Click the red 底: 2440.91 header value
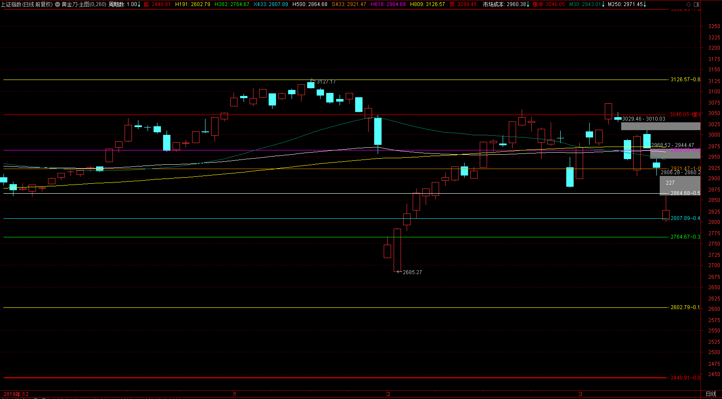The height and width of the screenshot is (399, 722). coord(157,4)
